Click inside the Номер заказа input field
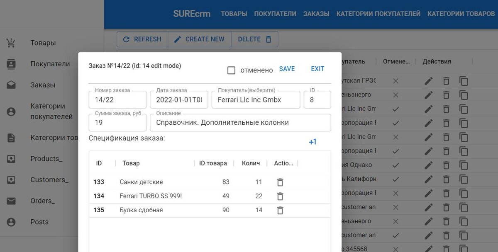Viewport: 498px width, 252px height. click(x=117, y=99)
